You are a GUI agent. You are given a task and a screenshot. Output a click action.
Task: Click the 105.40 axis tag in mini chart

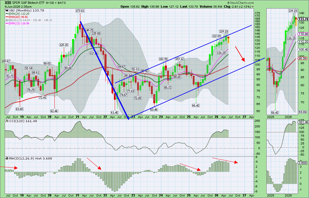(x=304, y=50)
